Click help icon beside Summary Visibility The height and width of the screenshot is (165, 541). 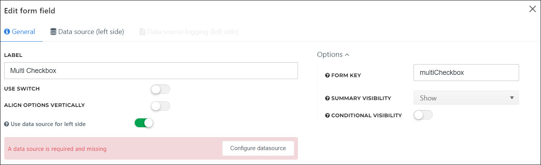(x=328, y=98)
